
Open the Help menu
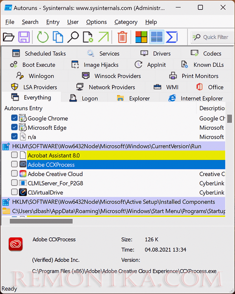pos(151,22)
